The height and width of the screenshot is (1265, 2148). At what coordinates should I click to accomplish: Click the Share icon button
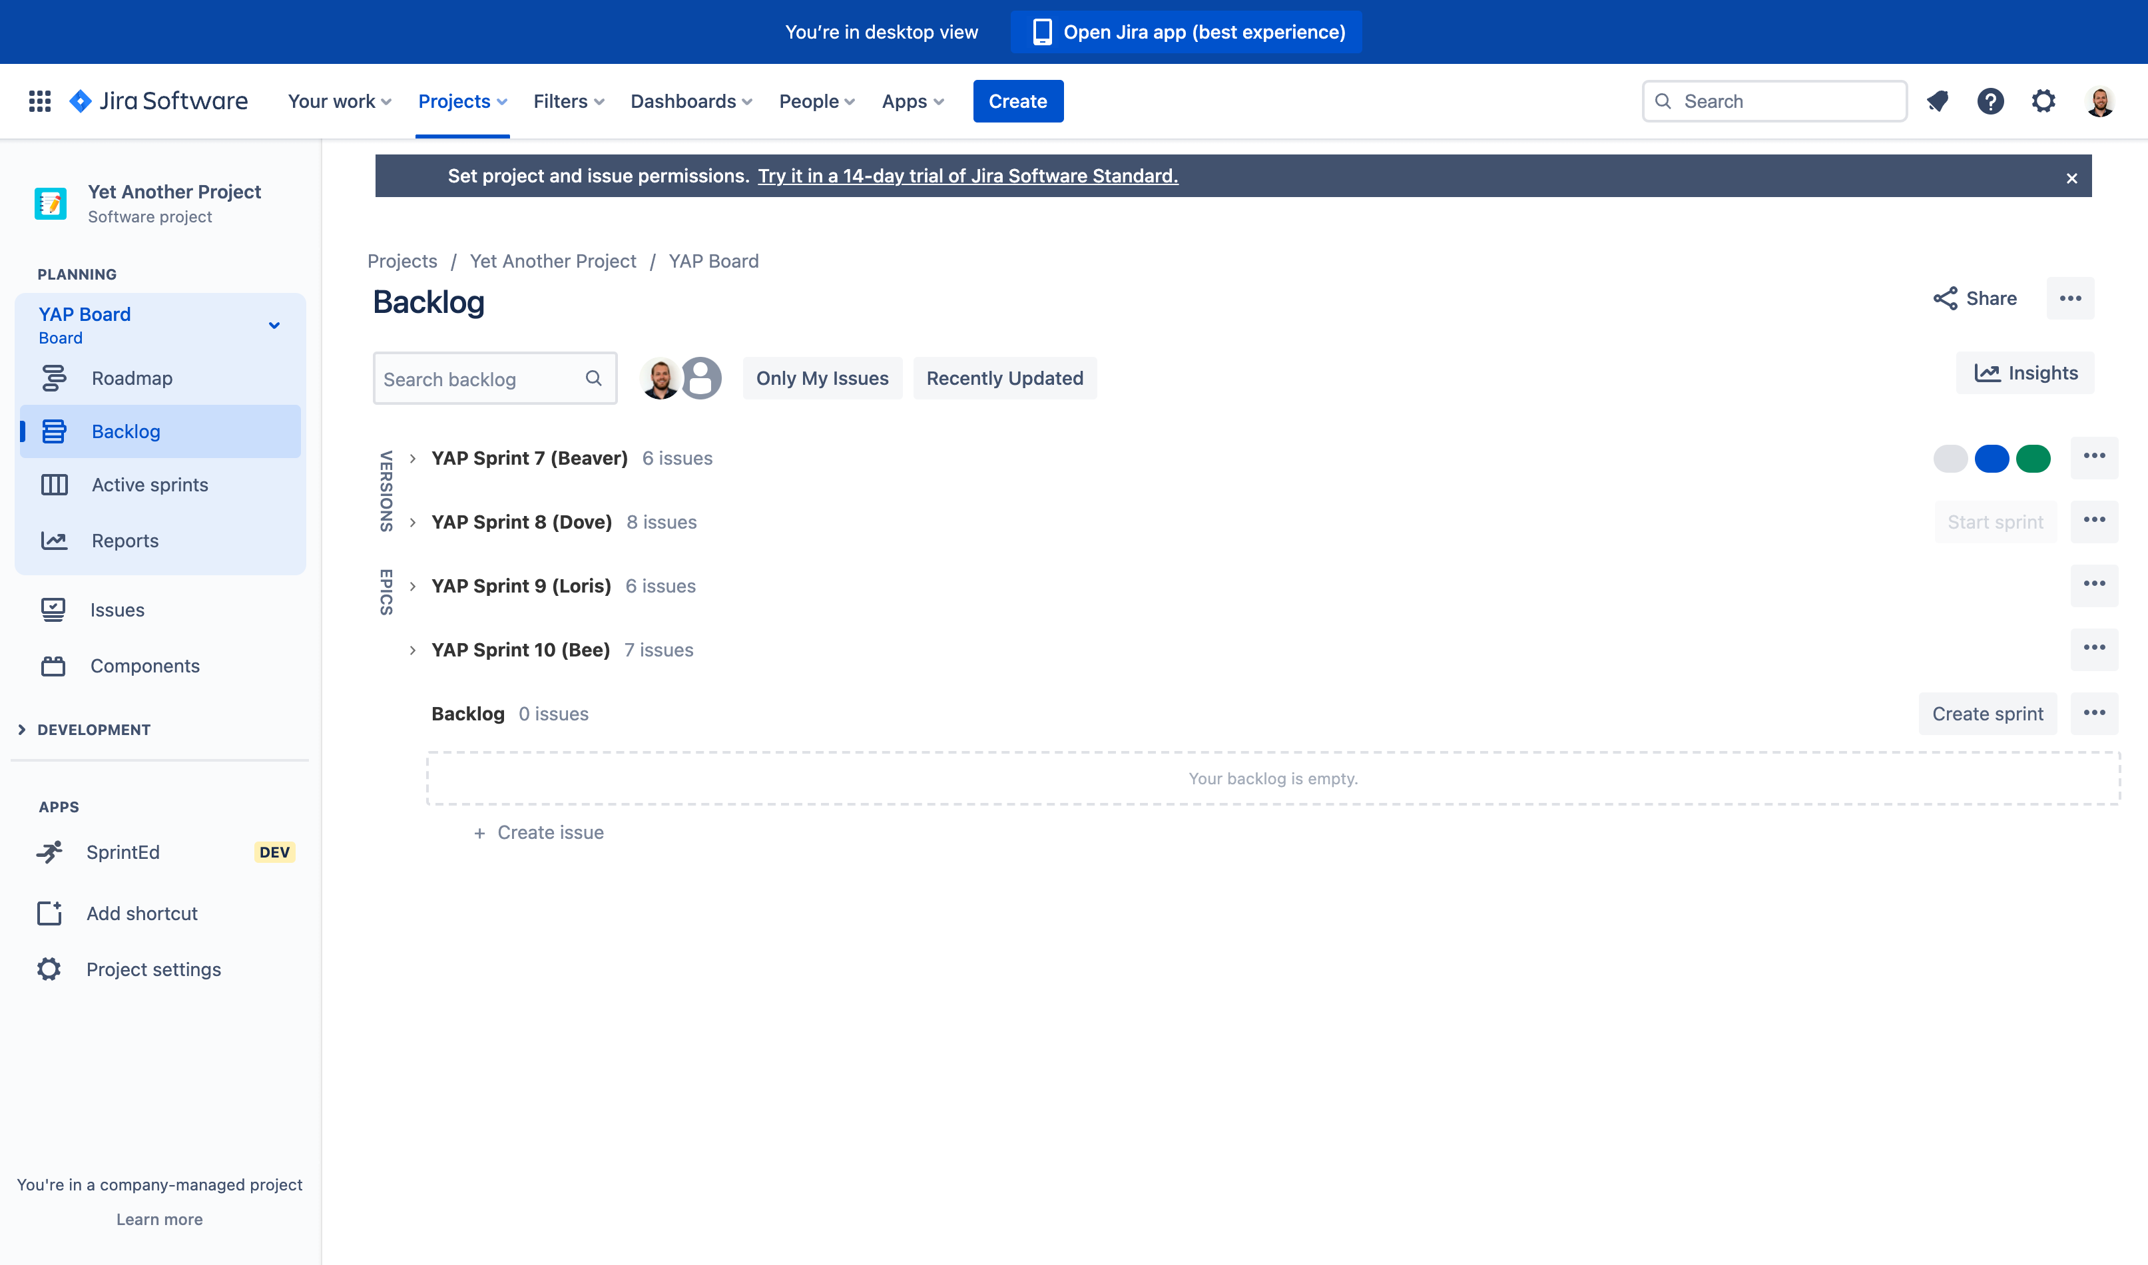1974,298
